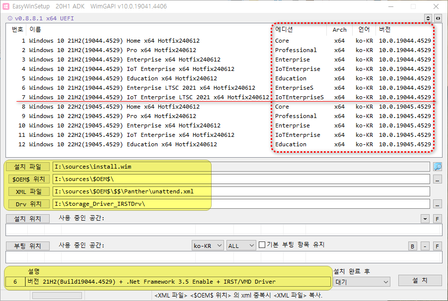Viewport: 448px width, 301px height.
Task: Click the EnterpriseS edition cell
Action: pos(294,88)
